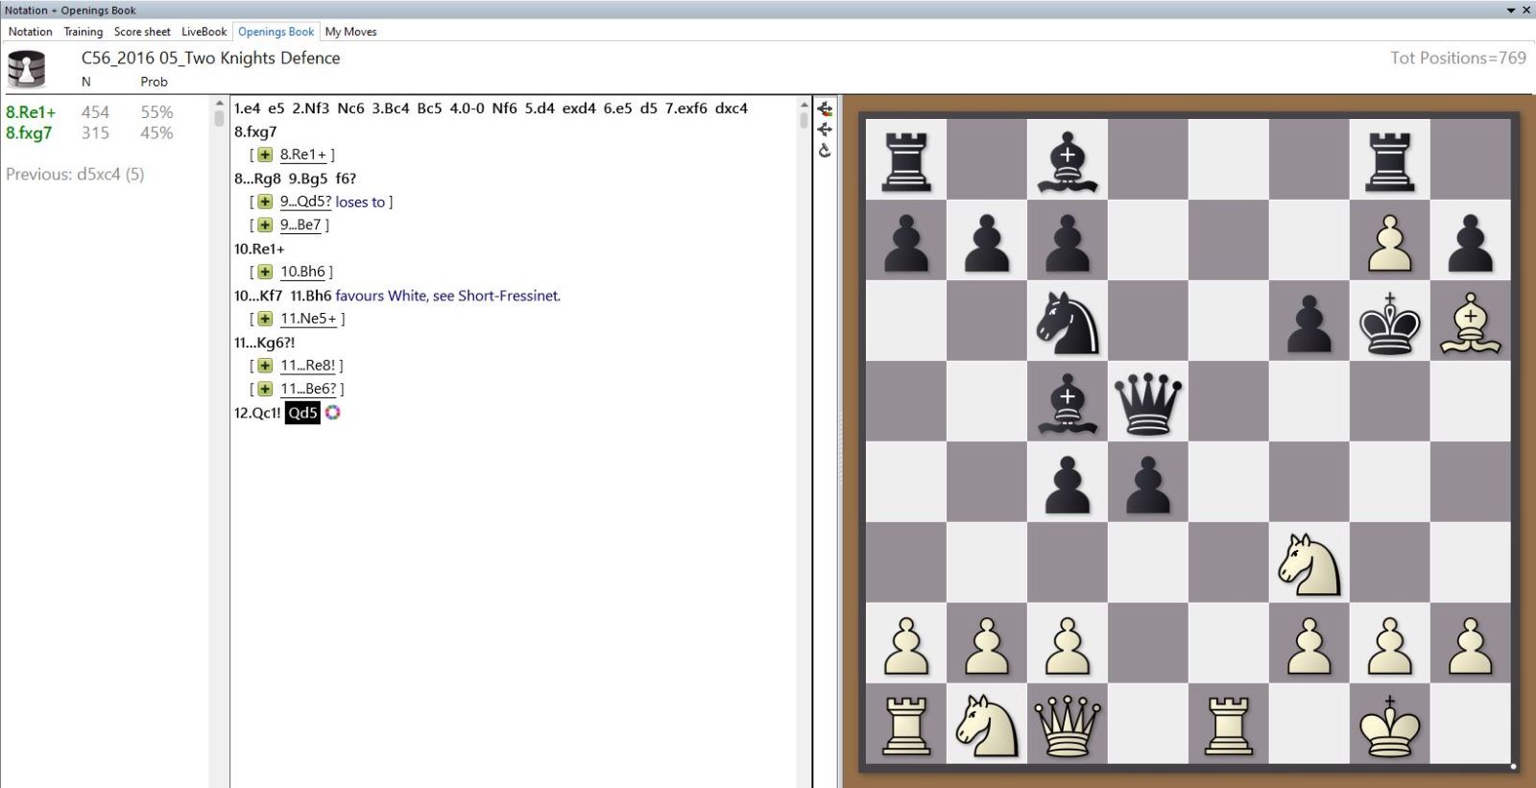
Task: Click the white bishop next to the black king
Action: (x=1470, y=322)
